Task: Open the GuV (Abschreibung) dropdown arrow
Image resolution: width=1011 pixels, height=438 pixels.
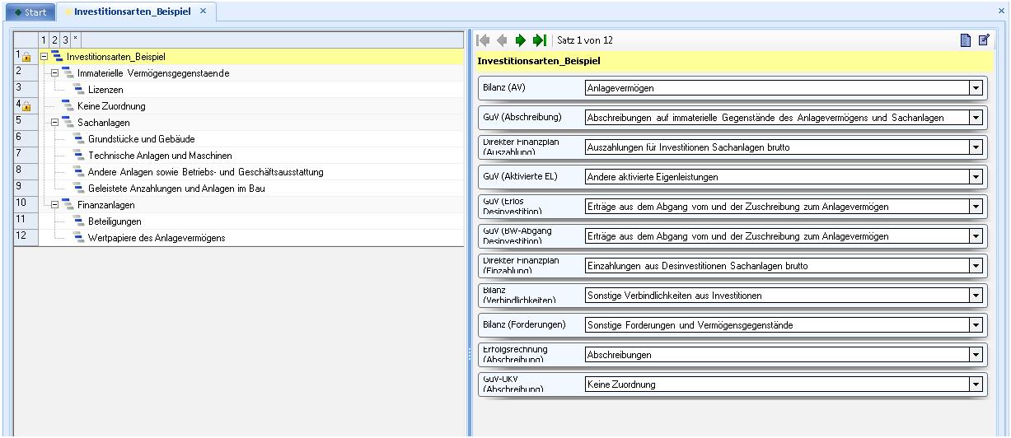Action: [x=976, y=118]
